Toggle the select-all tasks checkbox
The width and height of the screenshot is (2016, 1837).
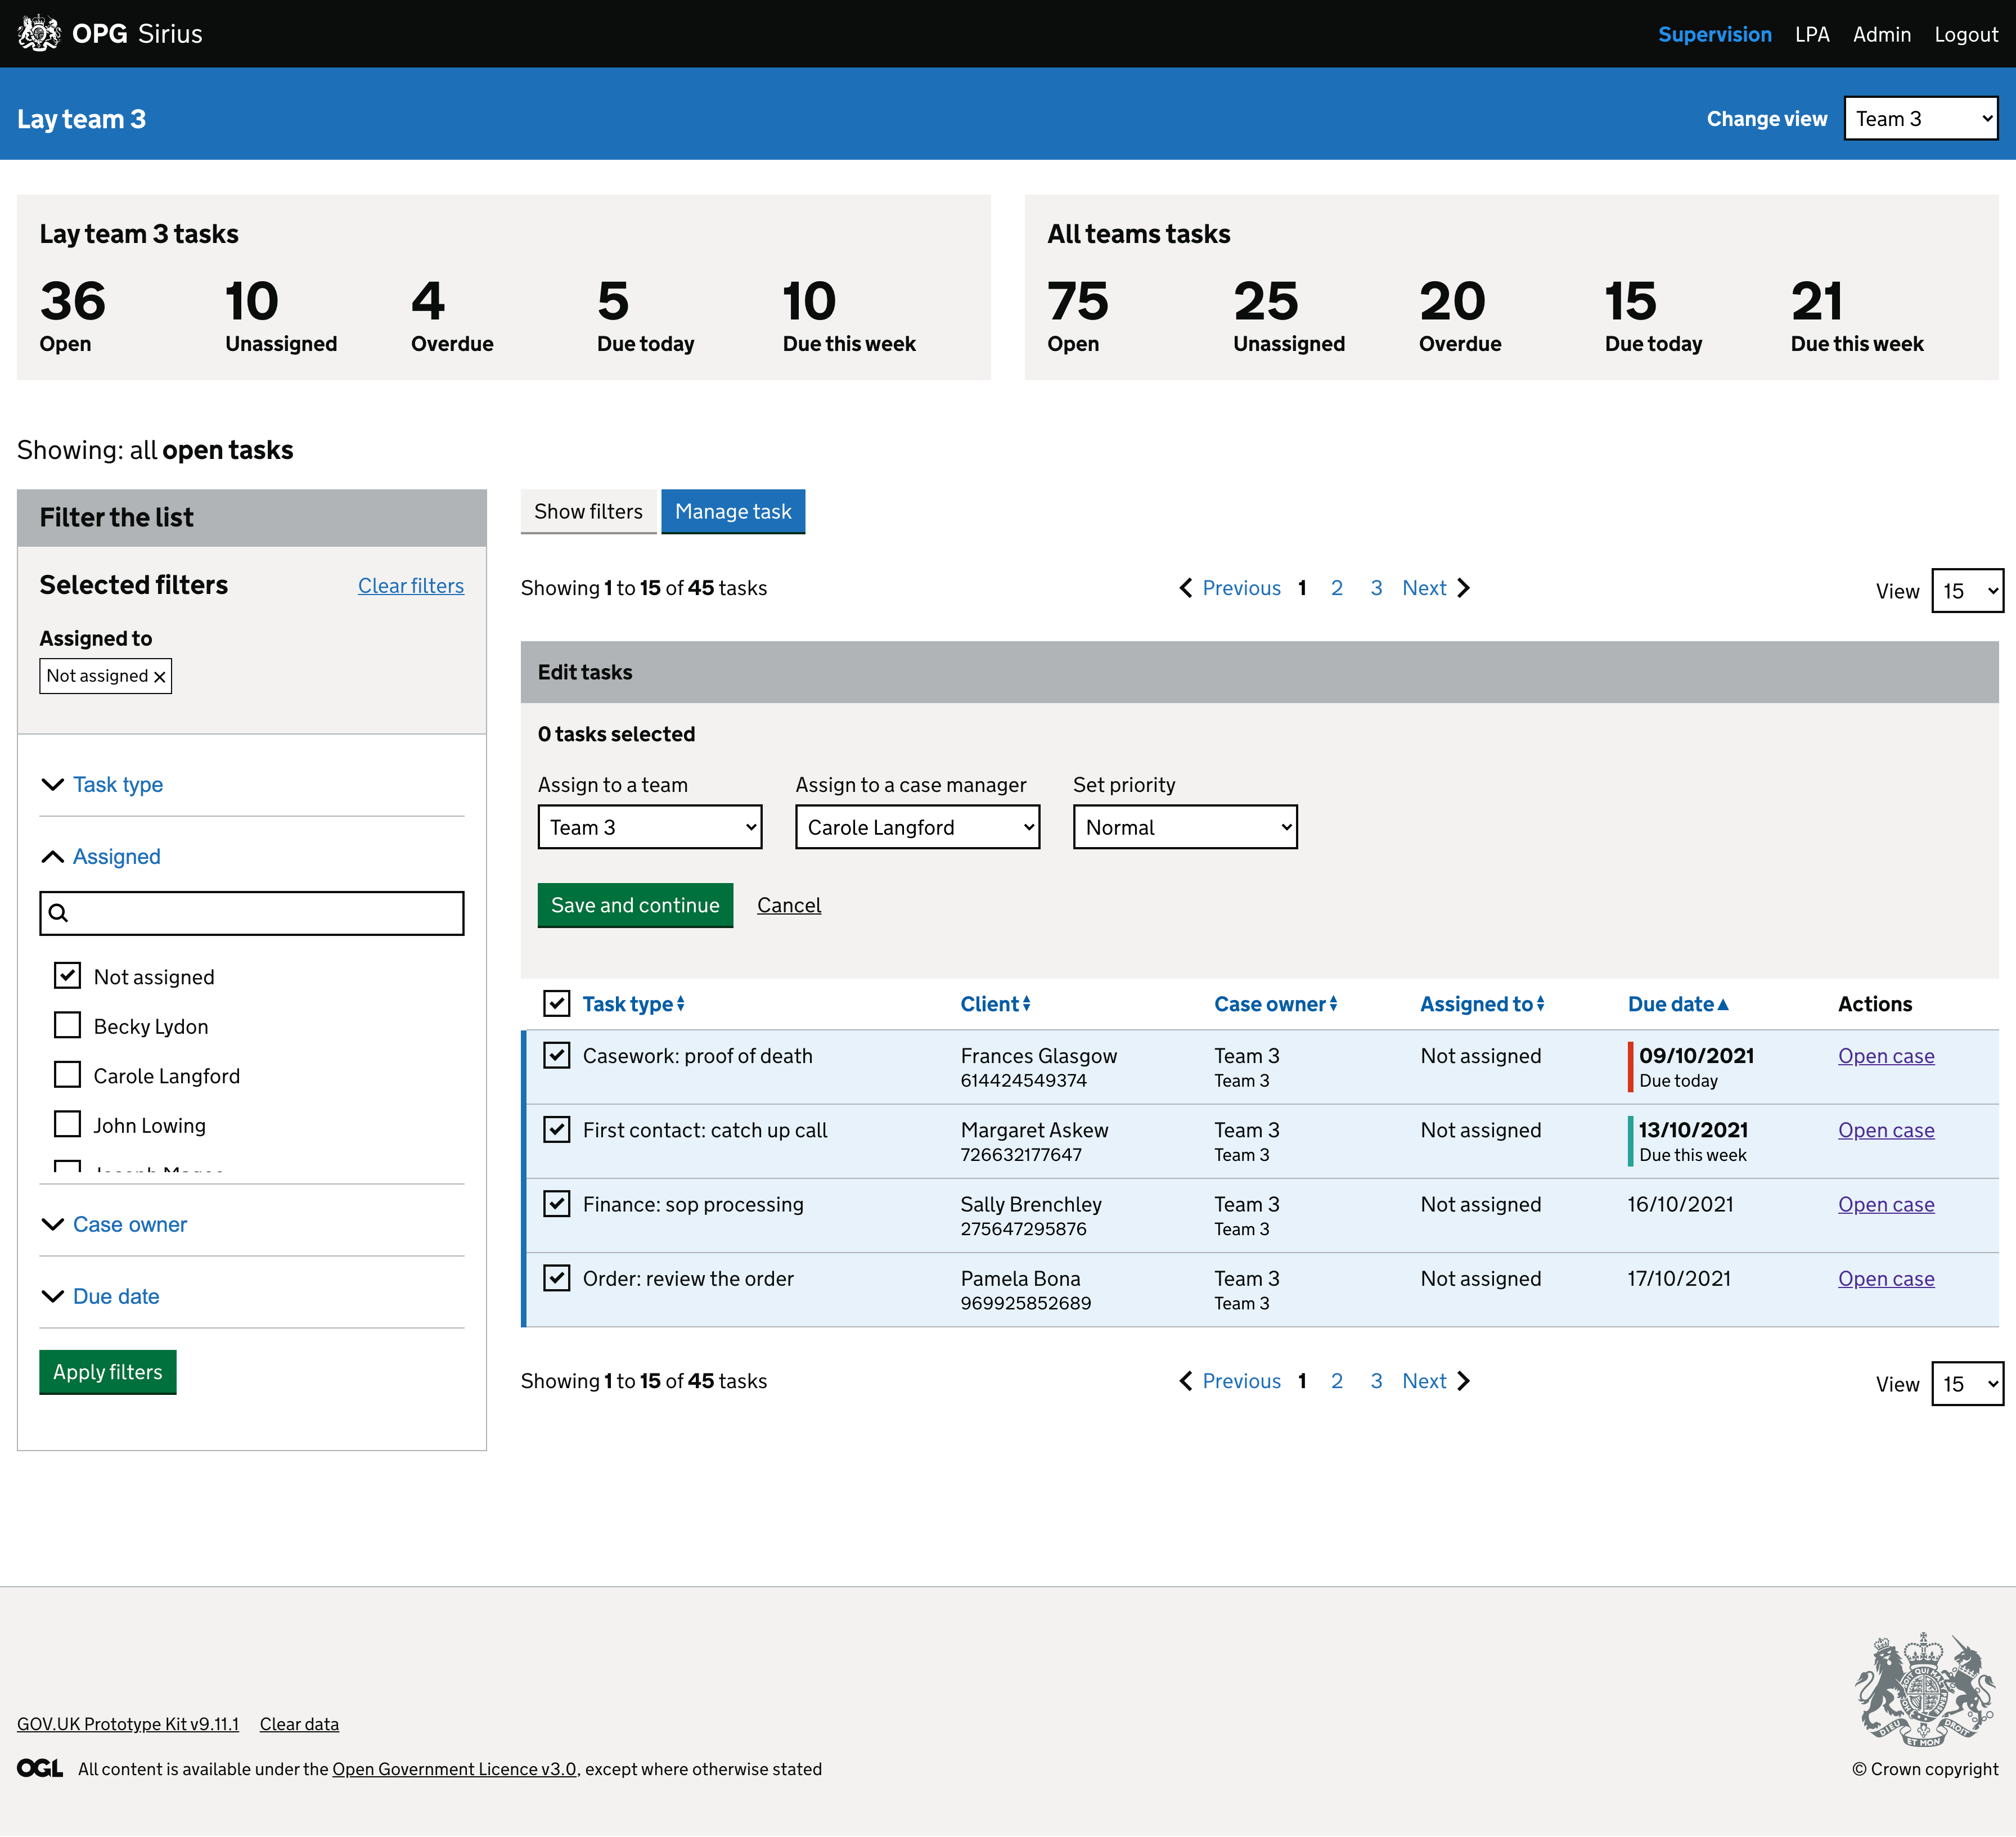pyautogui.click(x=557, y=1003)
